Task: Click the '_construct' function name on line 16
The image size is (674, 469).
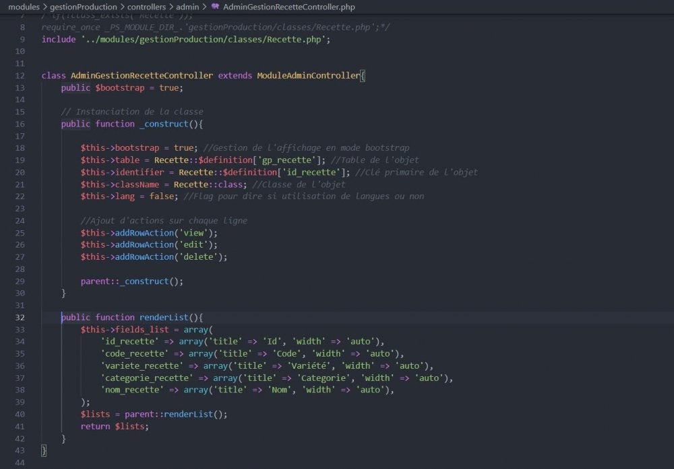Action: (x=164, y=124)
